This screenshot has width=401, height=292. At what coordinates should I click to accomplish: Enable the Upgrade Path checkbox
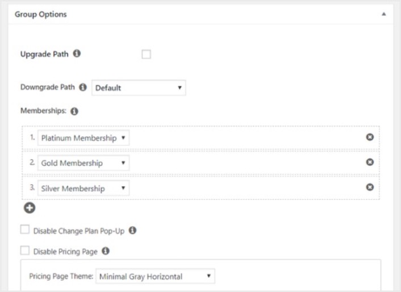pos(146,55)
